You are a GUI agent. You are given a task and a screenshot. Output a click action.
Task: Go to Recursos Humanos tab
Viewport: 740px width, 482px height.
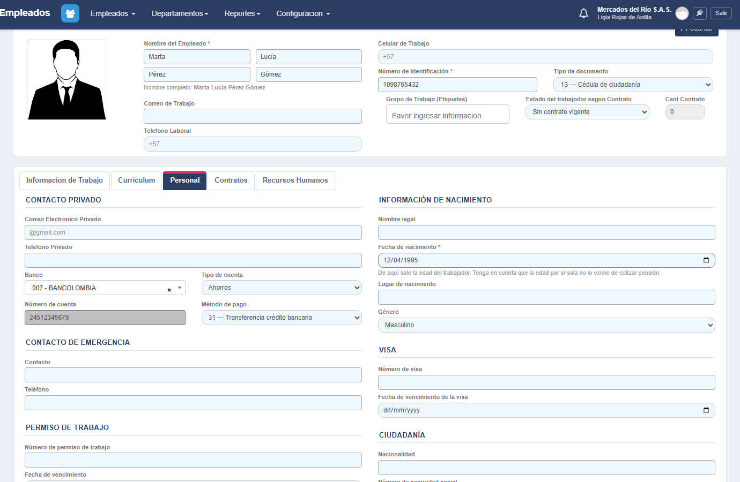point(295,180)
